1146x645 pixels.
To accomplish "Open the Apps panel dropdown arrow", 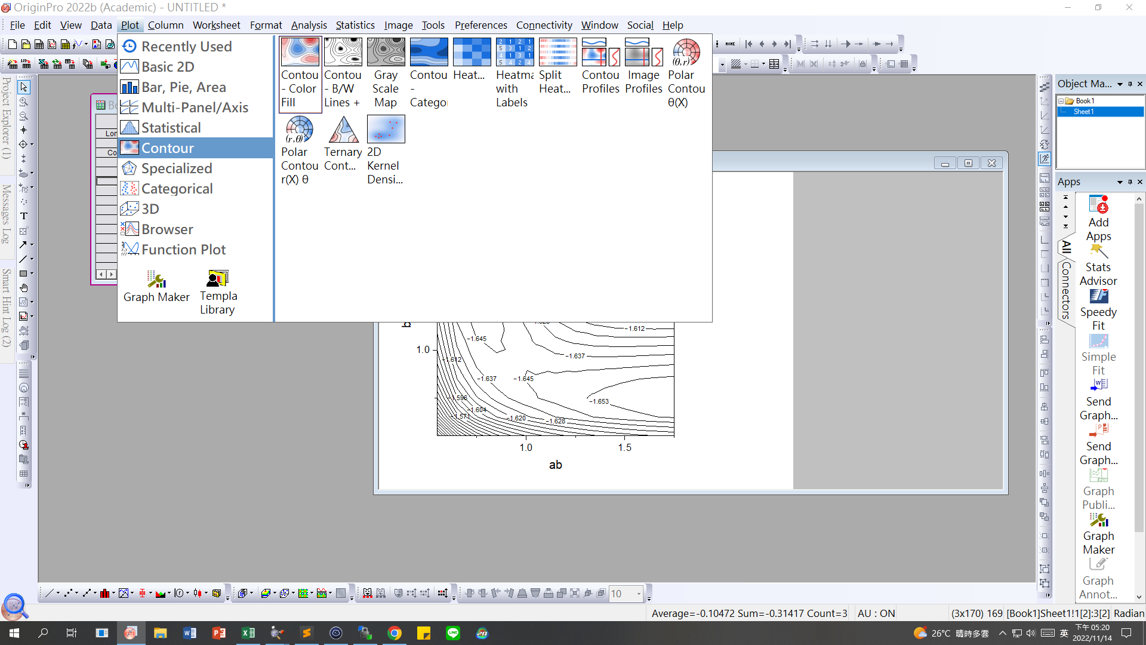I will coord(1120,182).
